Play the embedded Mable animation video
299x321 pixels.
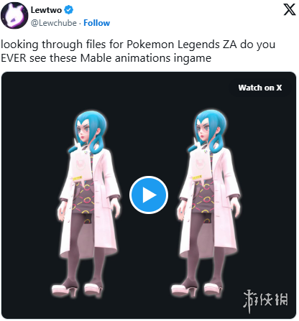click(149, 195)
